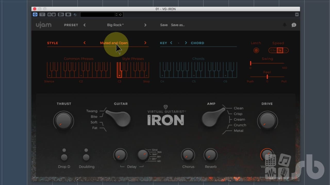
Task: Set Speed to 2x
Action: click(285, 50)
